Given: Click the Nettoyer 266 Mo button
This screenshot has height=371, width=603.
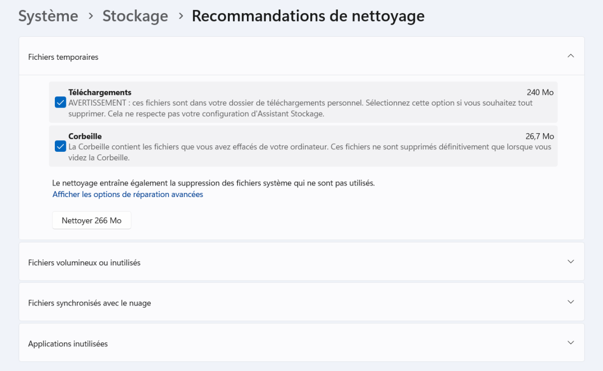Looking at the screenshot, I should click(92, 220).
